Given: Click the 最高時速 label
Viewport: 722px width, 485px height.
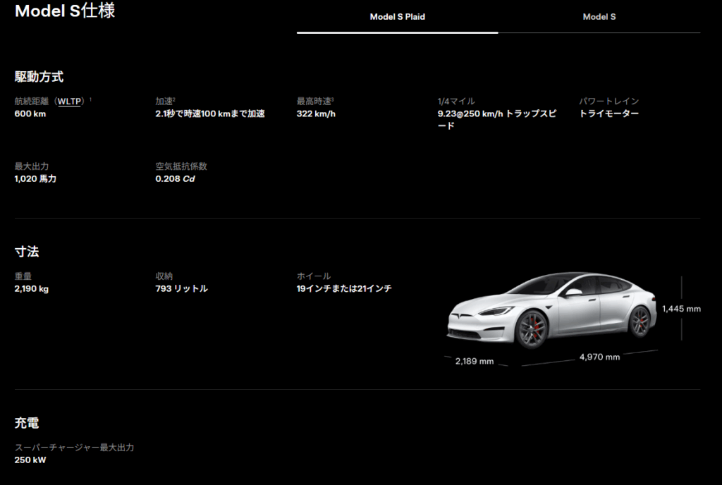Looking at the screenshot, I should (x=314, y=102).
